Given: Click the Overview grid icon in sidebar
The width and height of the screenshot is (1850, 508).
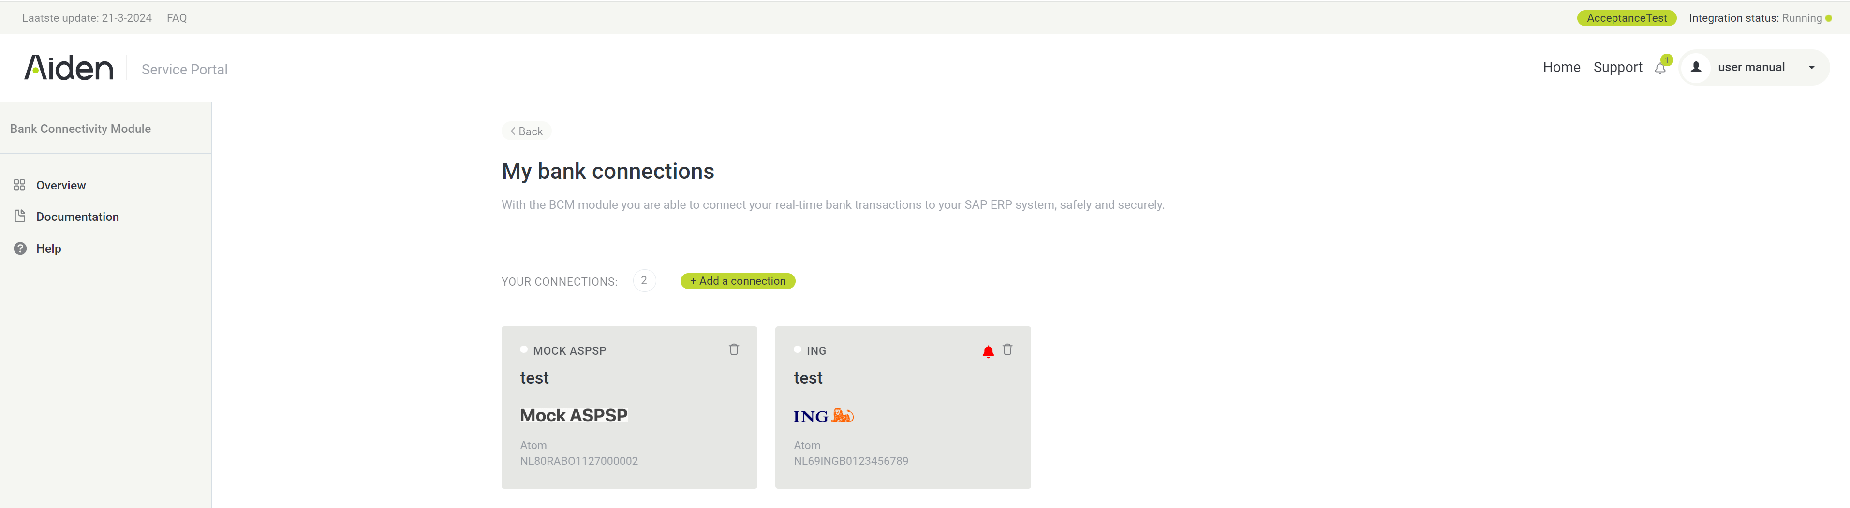Looking at the screenshot, I should [19, 185].
